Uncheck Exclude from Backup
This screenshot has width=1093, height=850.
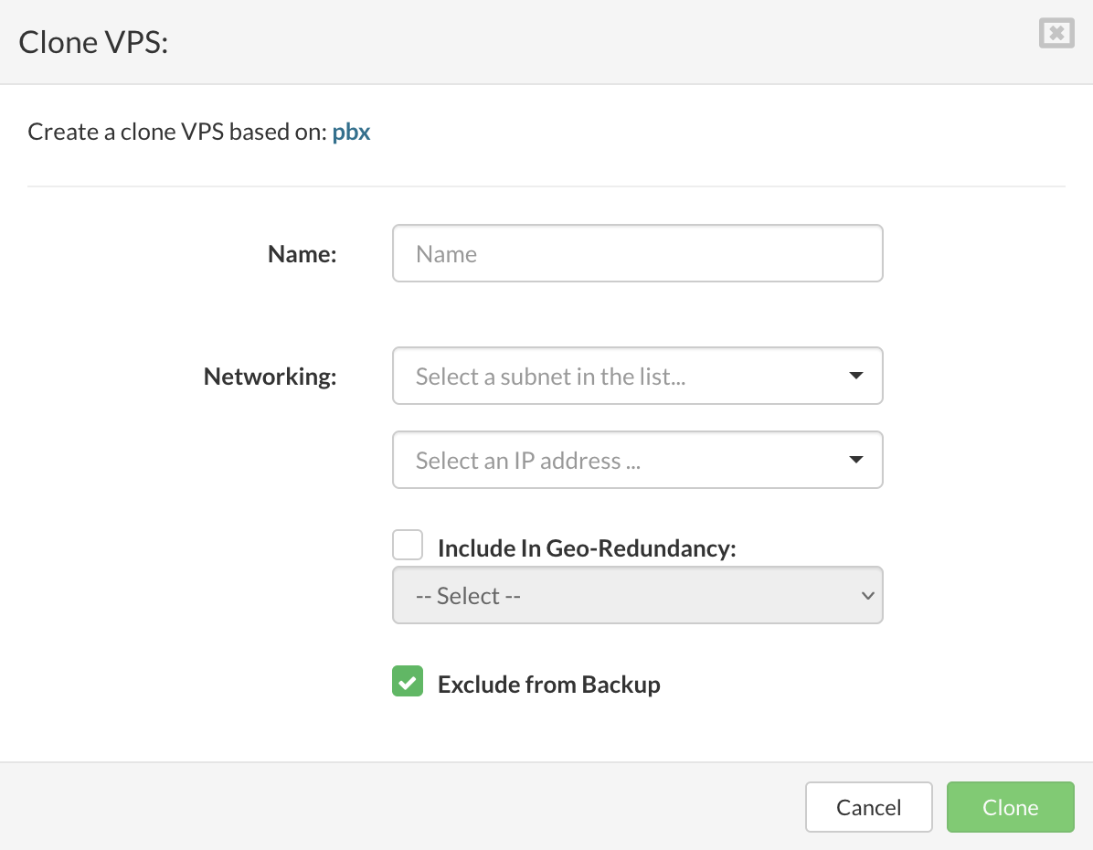[407, 681]
